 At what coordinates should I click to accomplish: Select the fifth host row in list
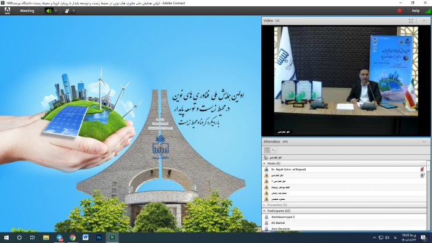[344, 193]
